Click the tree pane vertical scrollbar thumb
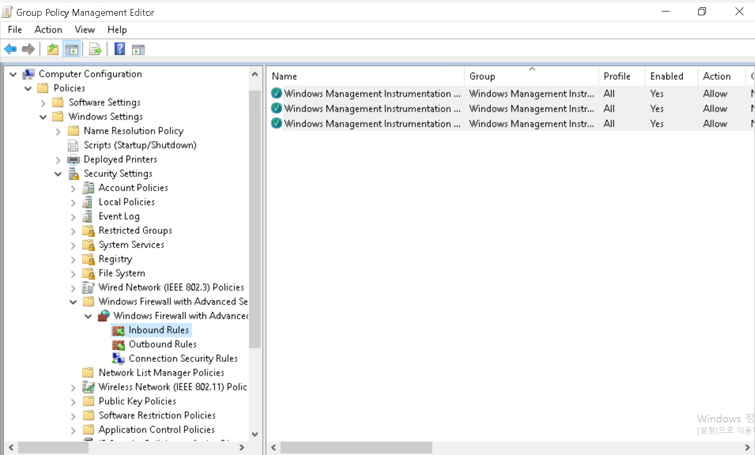The image size is (755, 455). (255, 219)
